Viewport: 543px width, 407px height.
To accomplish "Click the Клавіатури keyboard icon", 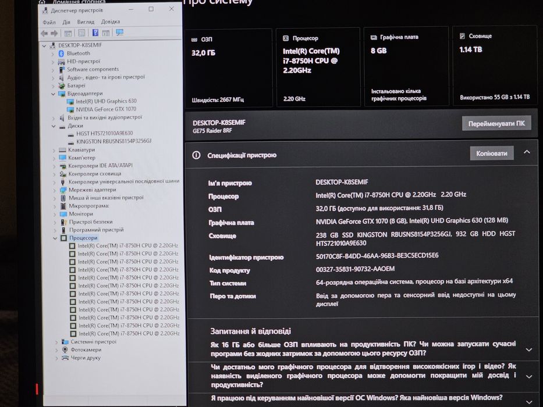I will (x=62, y=150).
